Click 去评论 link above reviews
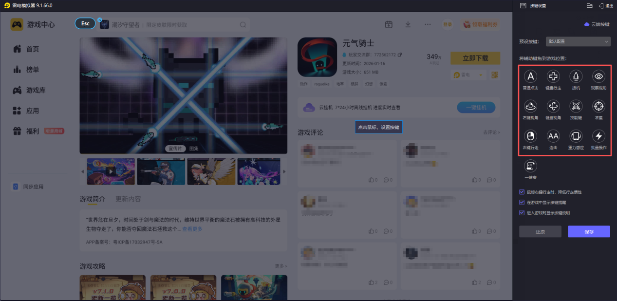The width and height of the screenshot is (617, 301). (x=491, y=132)
